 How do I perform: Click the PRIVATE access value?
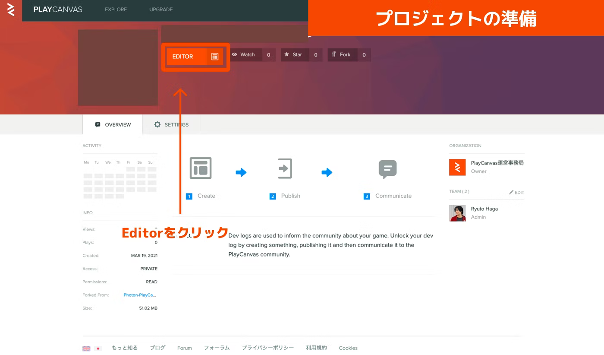click(149, 269)
